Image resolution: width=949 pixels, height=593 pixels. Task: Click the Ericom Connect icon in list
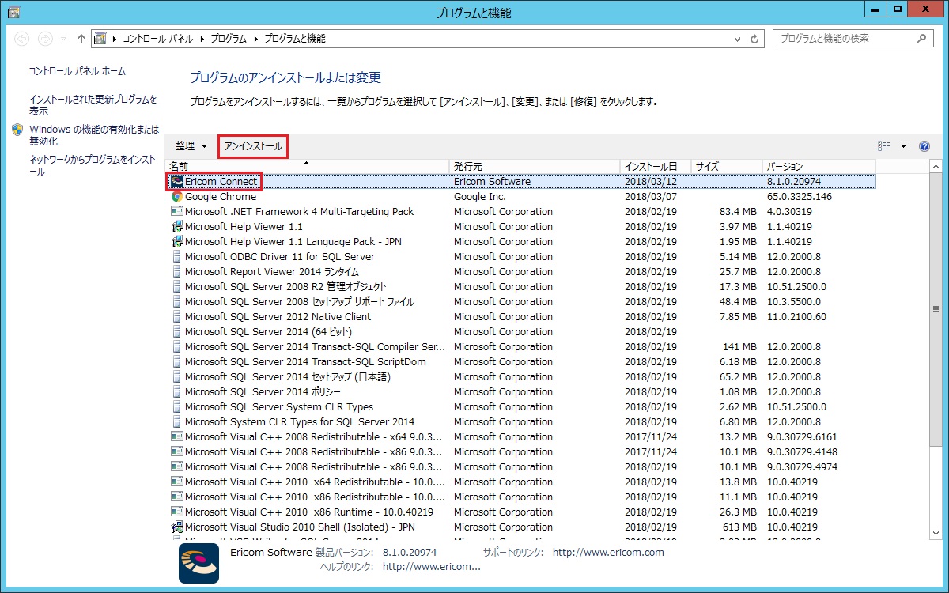point(177,182)
